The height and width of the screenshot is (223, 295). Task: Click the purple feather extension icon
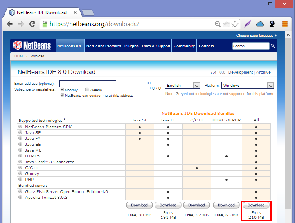point(248,24)
